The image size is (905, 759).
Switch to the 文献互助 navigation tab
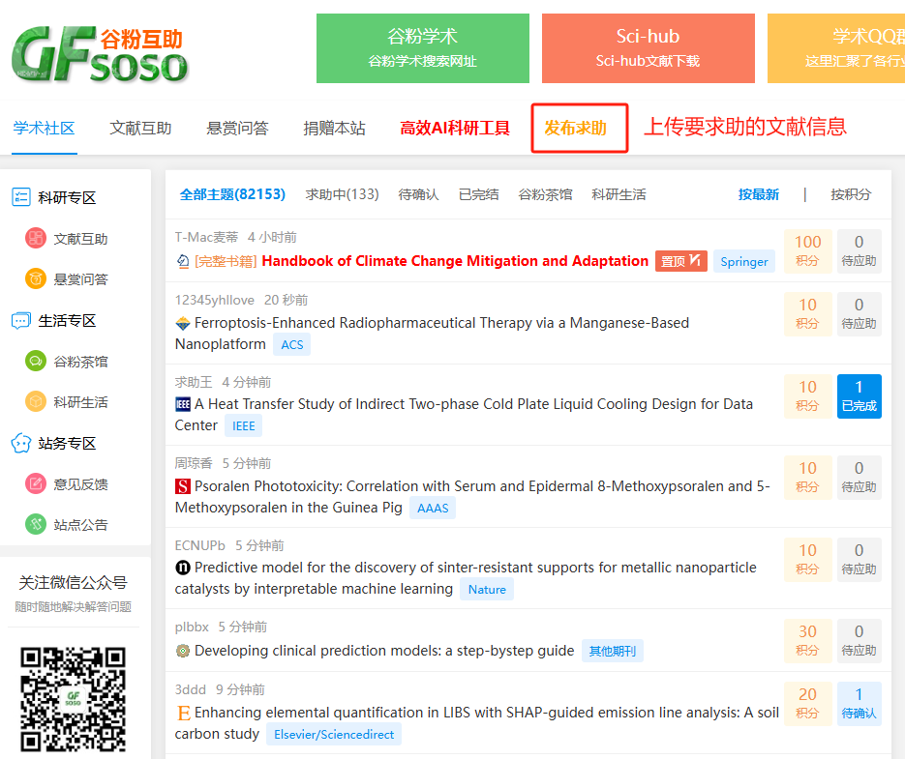pos(140,128)
